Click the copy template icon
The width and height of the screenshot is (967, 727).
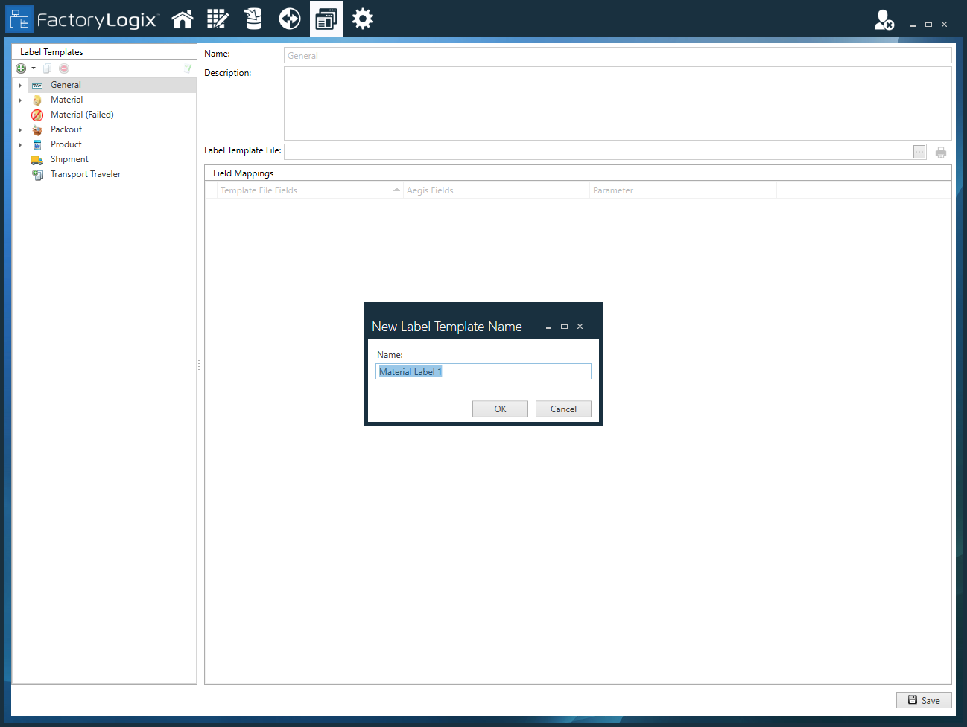pyautogui.click(x=46, y=68)
